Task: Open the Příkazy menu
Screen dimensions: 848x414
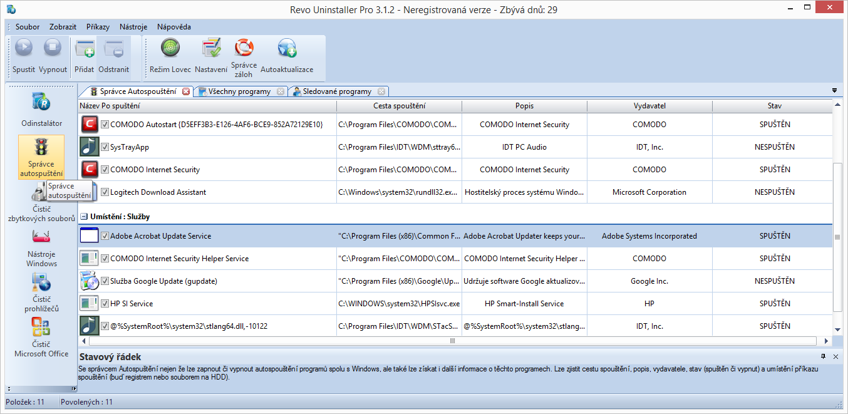Action: click(98, 27)
